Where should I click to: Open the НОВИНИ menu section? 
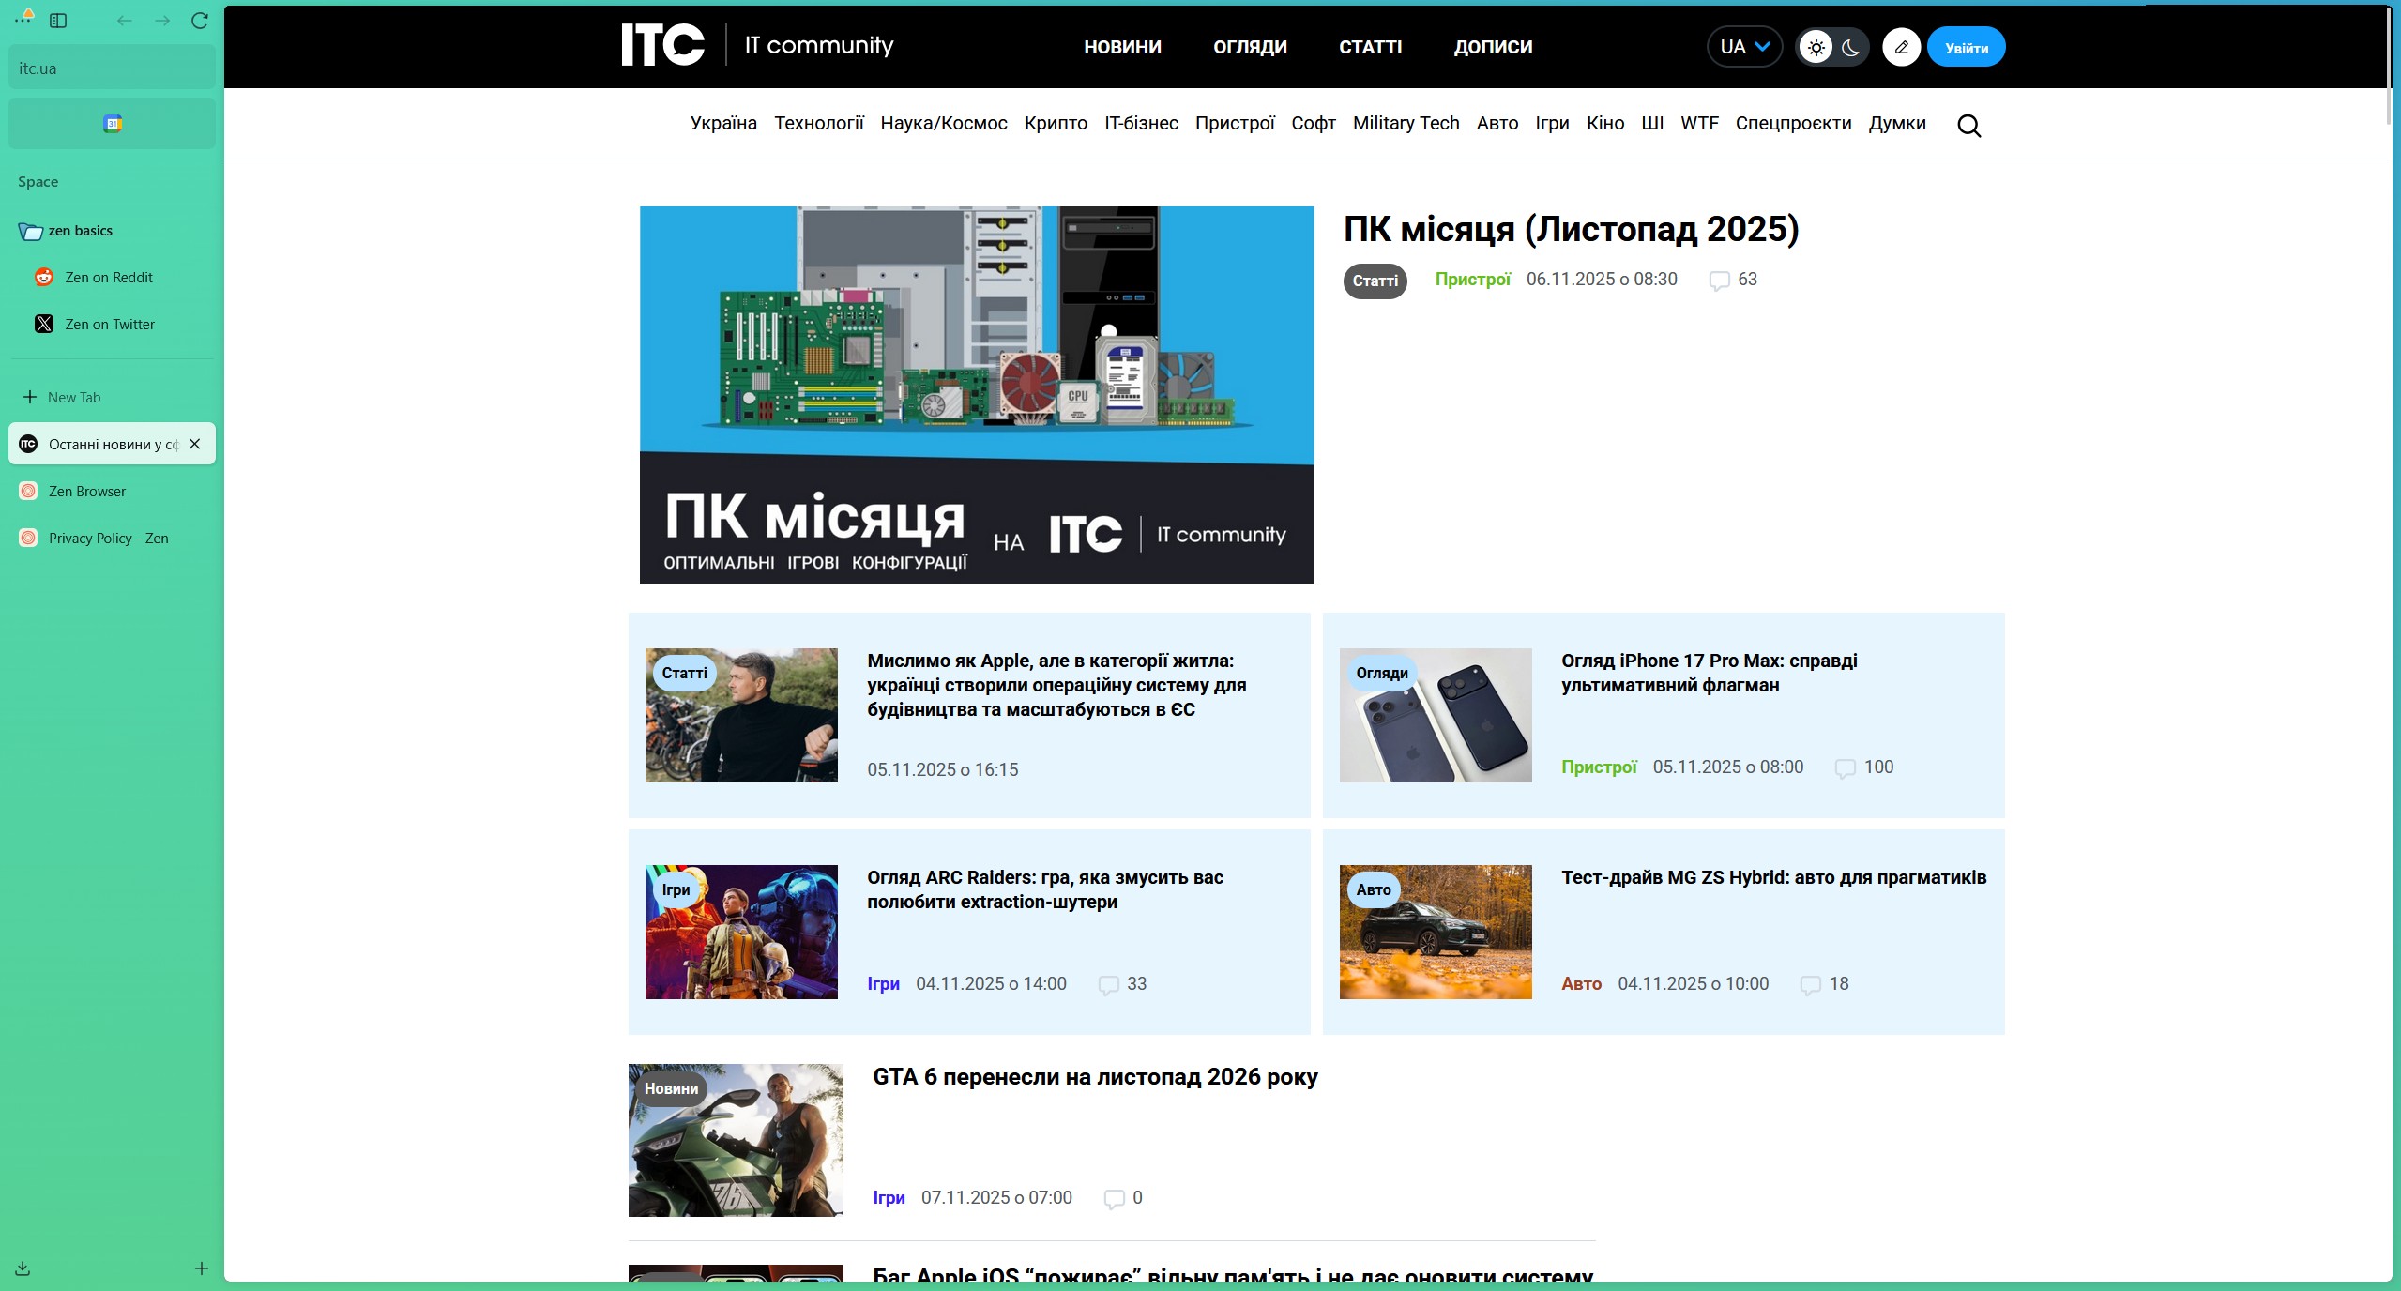click(x=1122, y=47)
